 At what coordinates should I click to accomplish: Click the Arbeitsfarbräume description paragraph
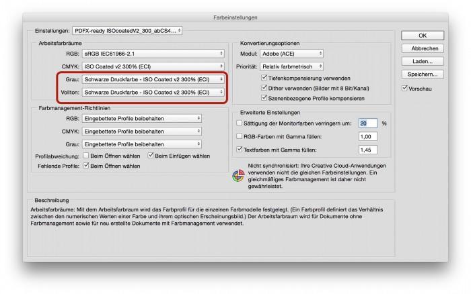point(207,216)
